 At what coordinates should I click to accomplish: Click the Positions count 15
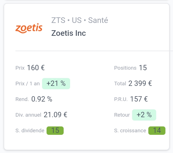point(143,68)
